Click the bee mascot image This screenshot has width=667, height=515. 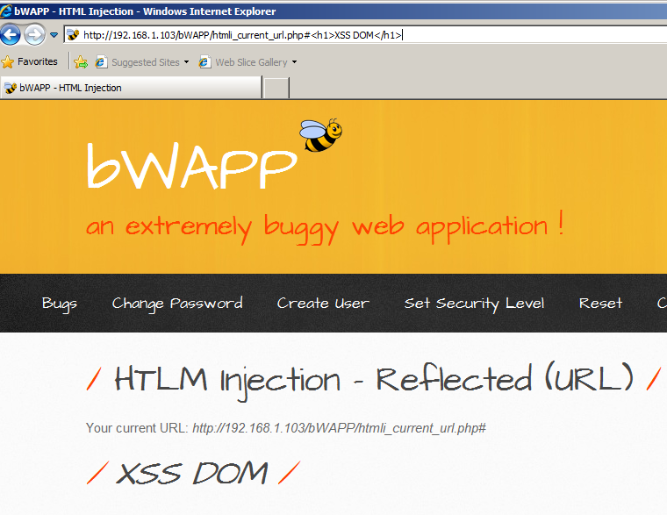pyautogui.click(x=320, y=135)
